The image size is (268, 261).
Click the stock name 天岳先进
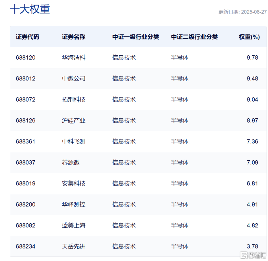(x=74, y=246)
